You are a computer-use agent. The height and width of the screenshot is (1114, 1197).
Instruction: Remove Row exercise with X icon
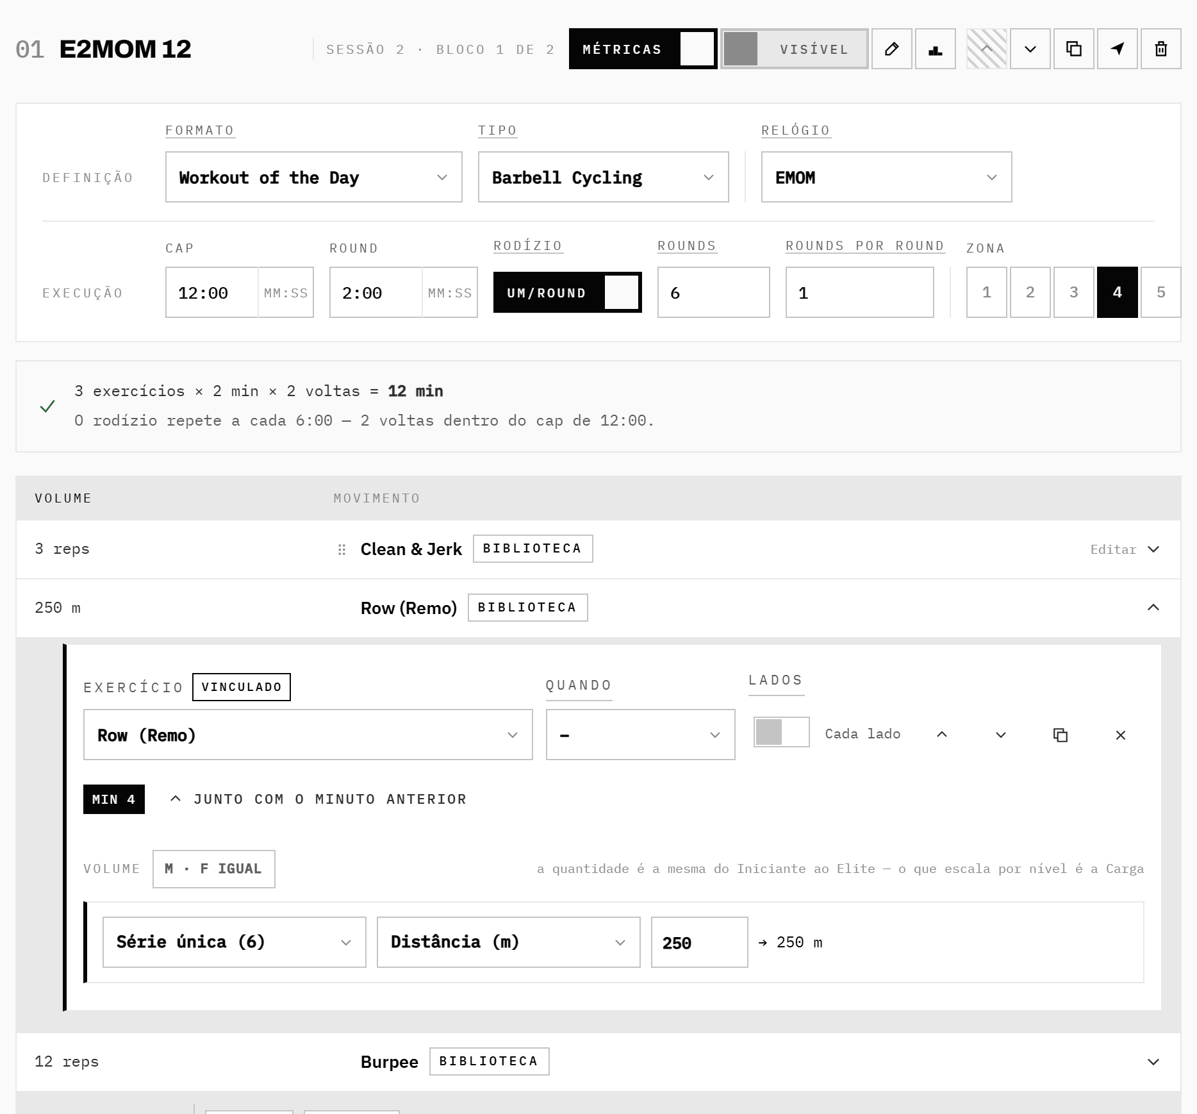[x=1120, y=735]
